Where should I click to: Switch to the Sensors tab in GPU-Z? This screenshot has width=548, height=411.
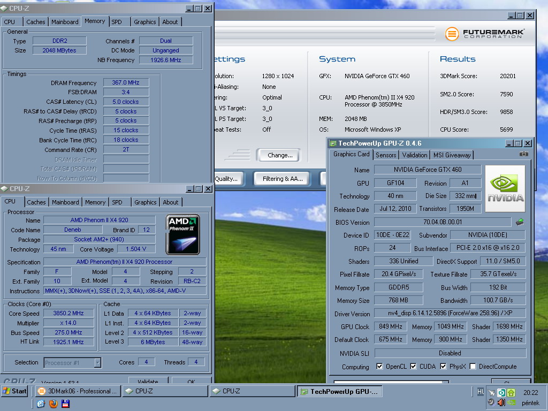click(386, 155)
